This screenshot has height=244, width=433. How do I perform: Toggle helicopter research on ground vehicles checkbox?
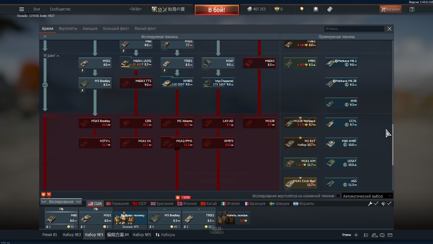pyautogui.click(x=338, y=196)
